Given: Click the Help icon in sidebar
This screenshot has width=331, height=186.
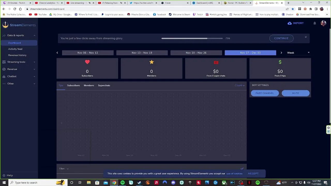Looking at the screenshot, I should coord(4,175).
